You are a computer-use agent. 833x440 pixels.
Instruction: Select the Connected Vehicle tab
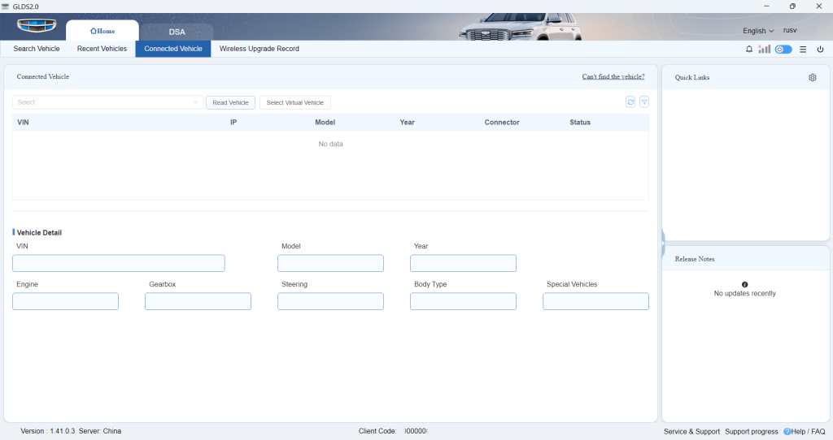tap(173, 49)
